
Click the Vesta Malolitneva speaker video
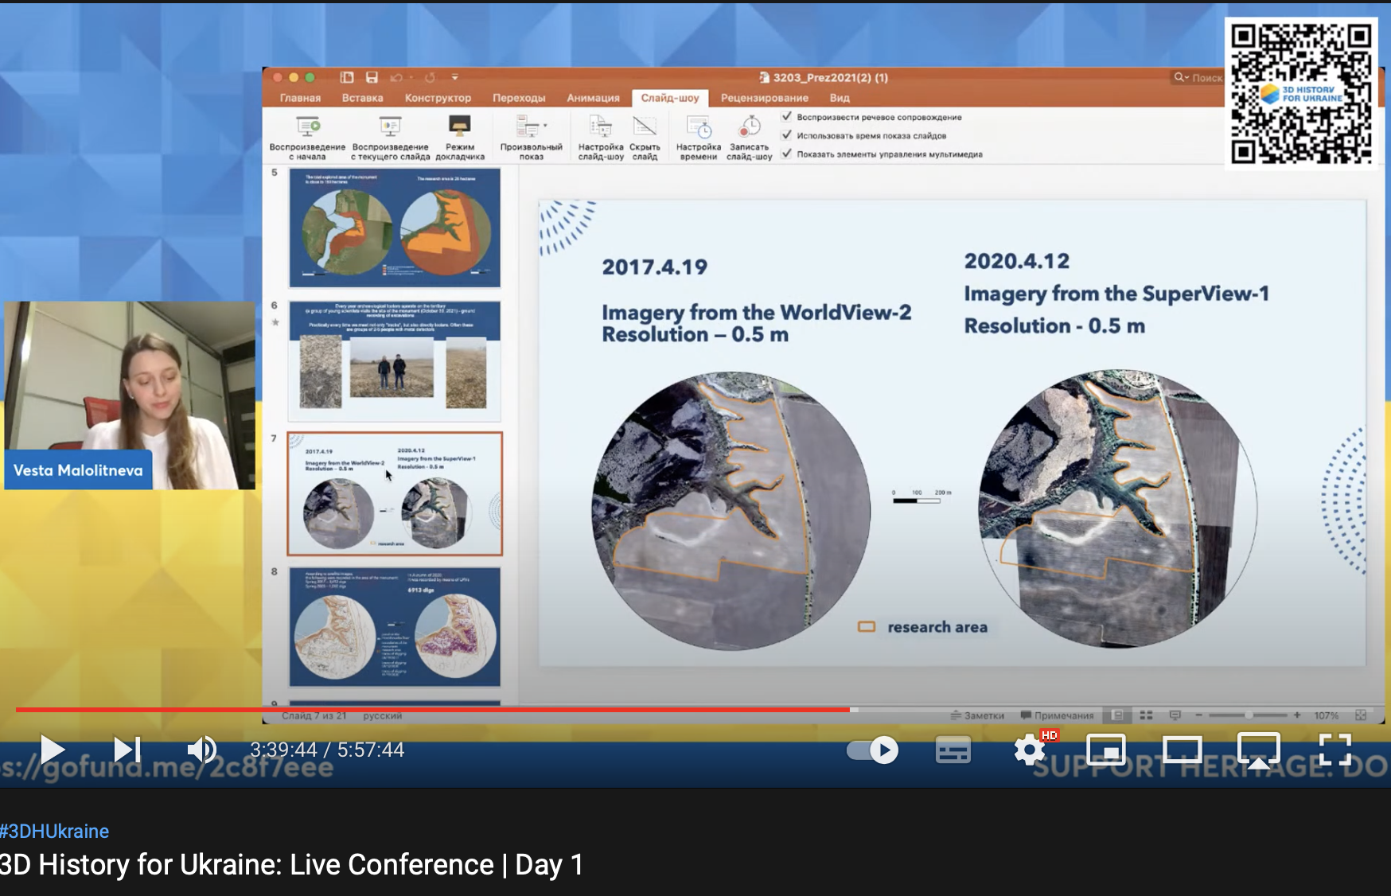click(x=130, y=395)
